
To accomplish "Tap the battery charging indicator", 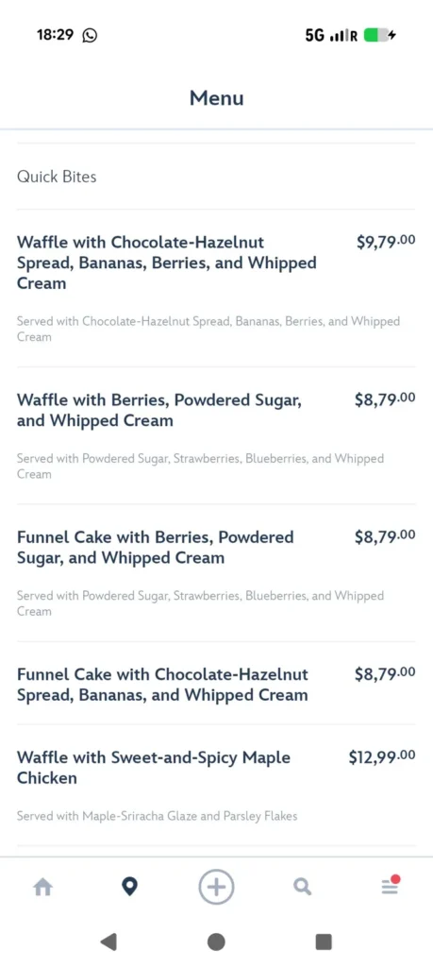I will [379, 35].
